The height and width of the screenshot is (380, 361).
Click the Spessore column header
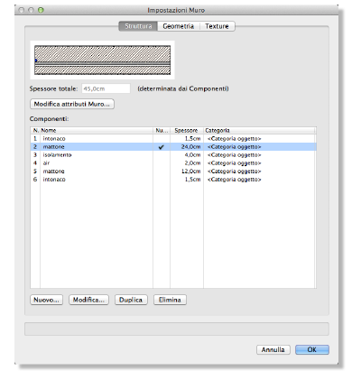pyautogui.click(x=187, y=131)
